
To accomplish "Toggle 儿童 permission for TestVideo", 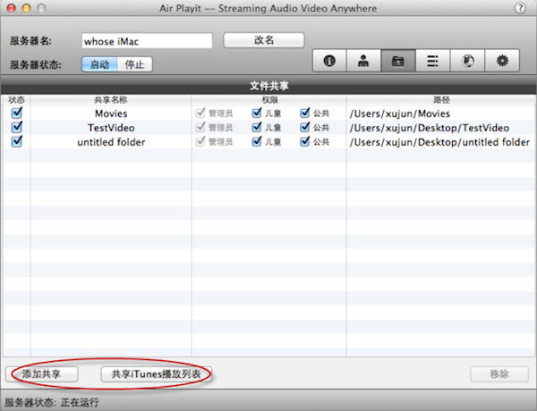I will point(257,127).
